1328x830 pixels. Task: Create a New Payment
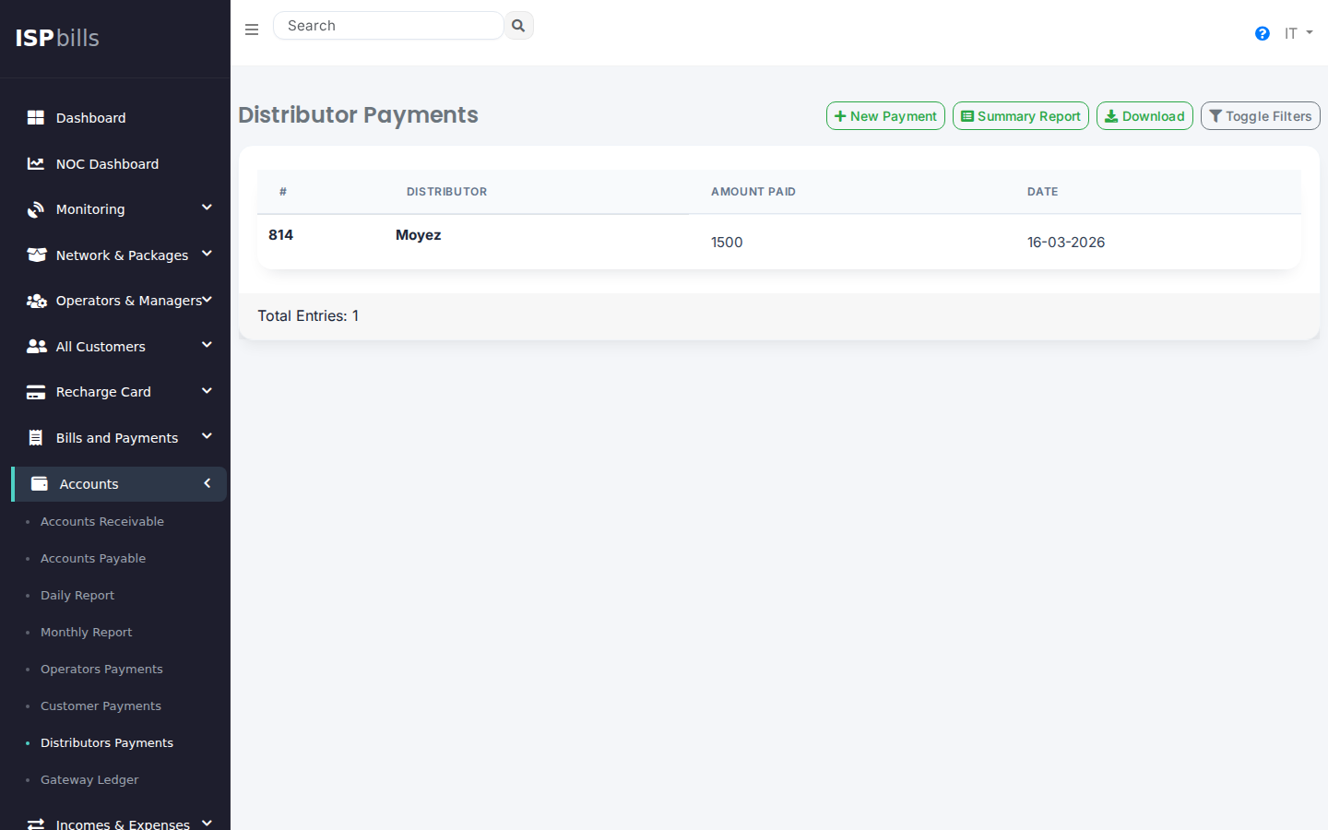pyautogui.click(x=885, y=116)
